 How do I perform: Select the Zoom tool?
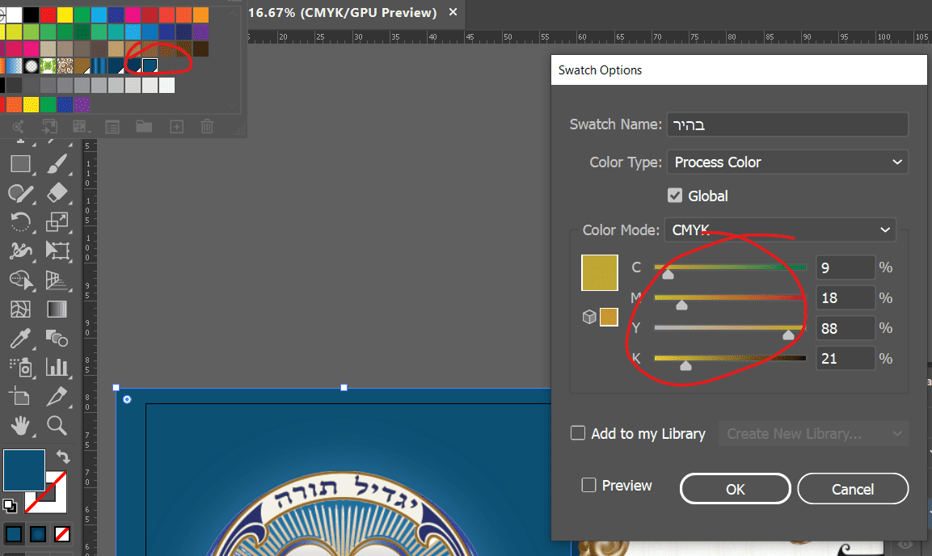[57, 425]
